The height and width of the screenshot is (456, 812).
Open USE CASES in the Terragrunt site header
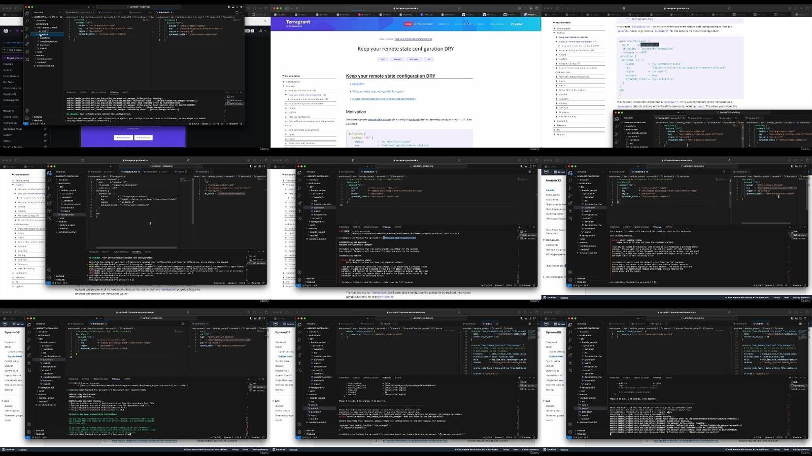point(497,24)
